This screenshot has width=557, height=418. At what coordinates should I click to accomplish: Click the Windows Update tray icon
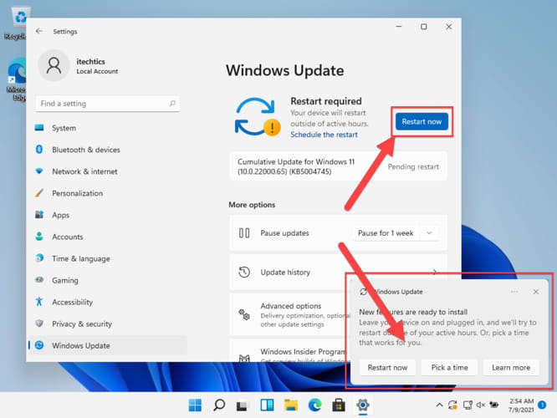(x=452, y=405)
